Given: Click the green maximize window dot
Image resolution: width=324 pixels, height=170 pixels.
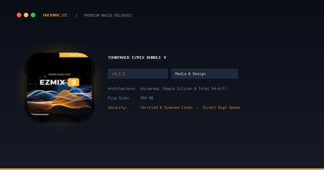Looking at the screenshot, I should coord(33,15).
